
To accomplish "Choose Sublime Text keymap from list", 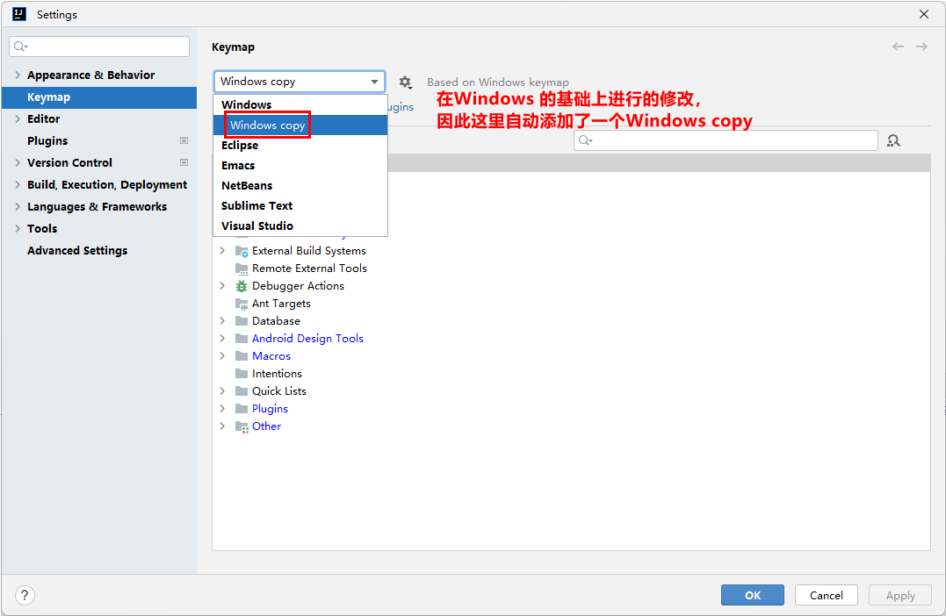I will tap(300, 205).
